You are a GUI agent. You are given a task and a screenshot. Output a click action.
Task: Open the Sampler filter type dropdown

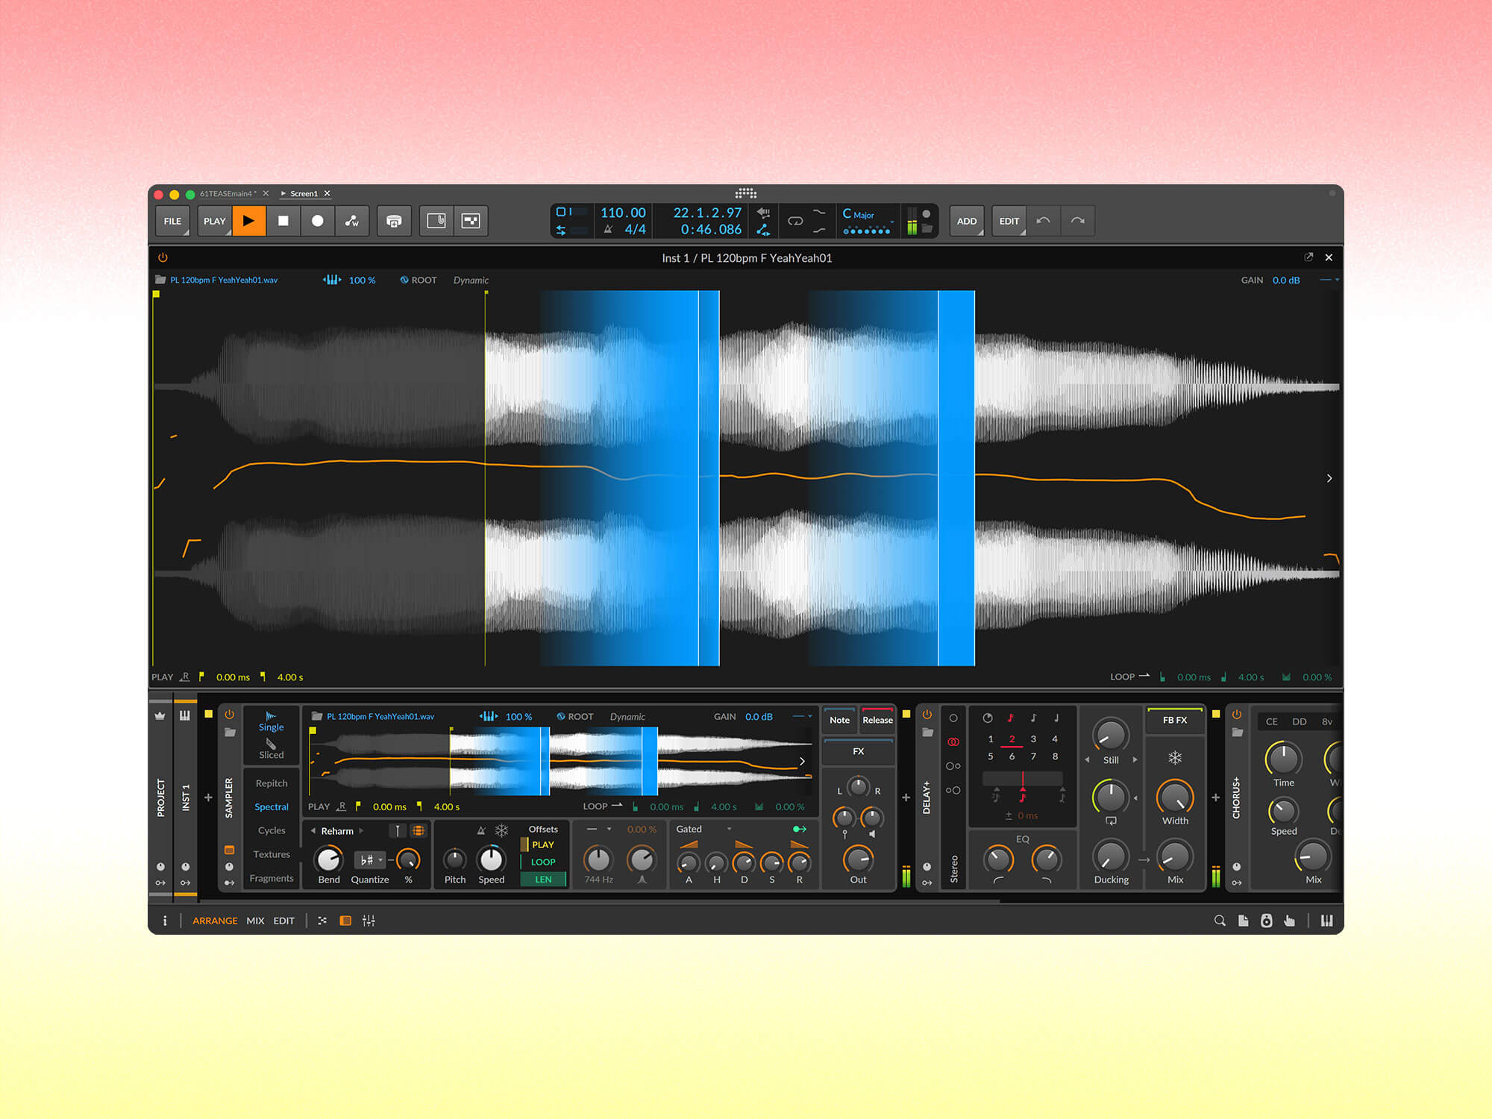click(600, 829)
